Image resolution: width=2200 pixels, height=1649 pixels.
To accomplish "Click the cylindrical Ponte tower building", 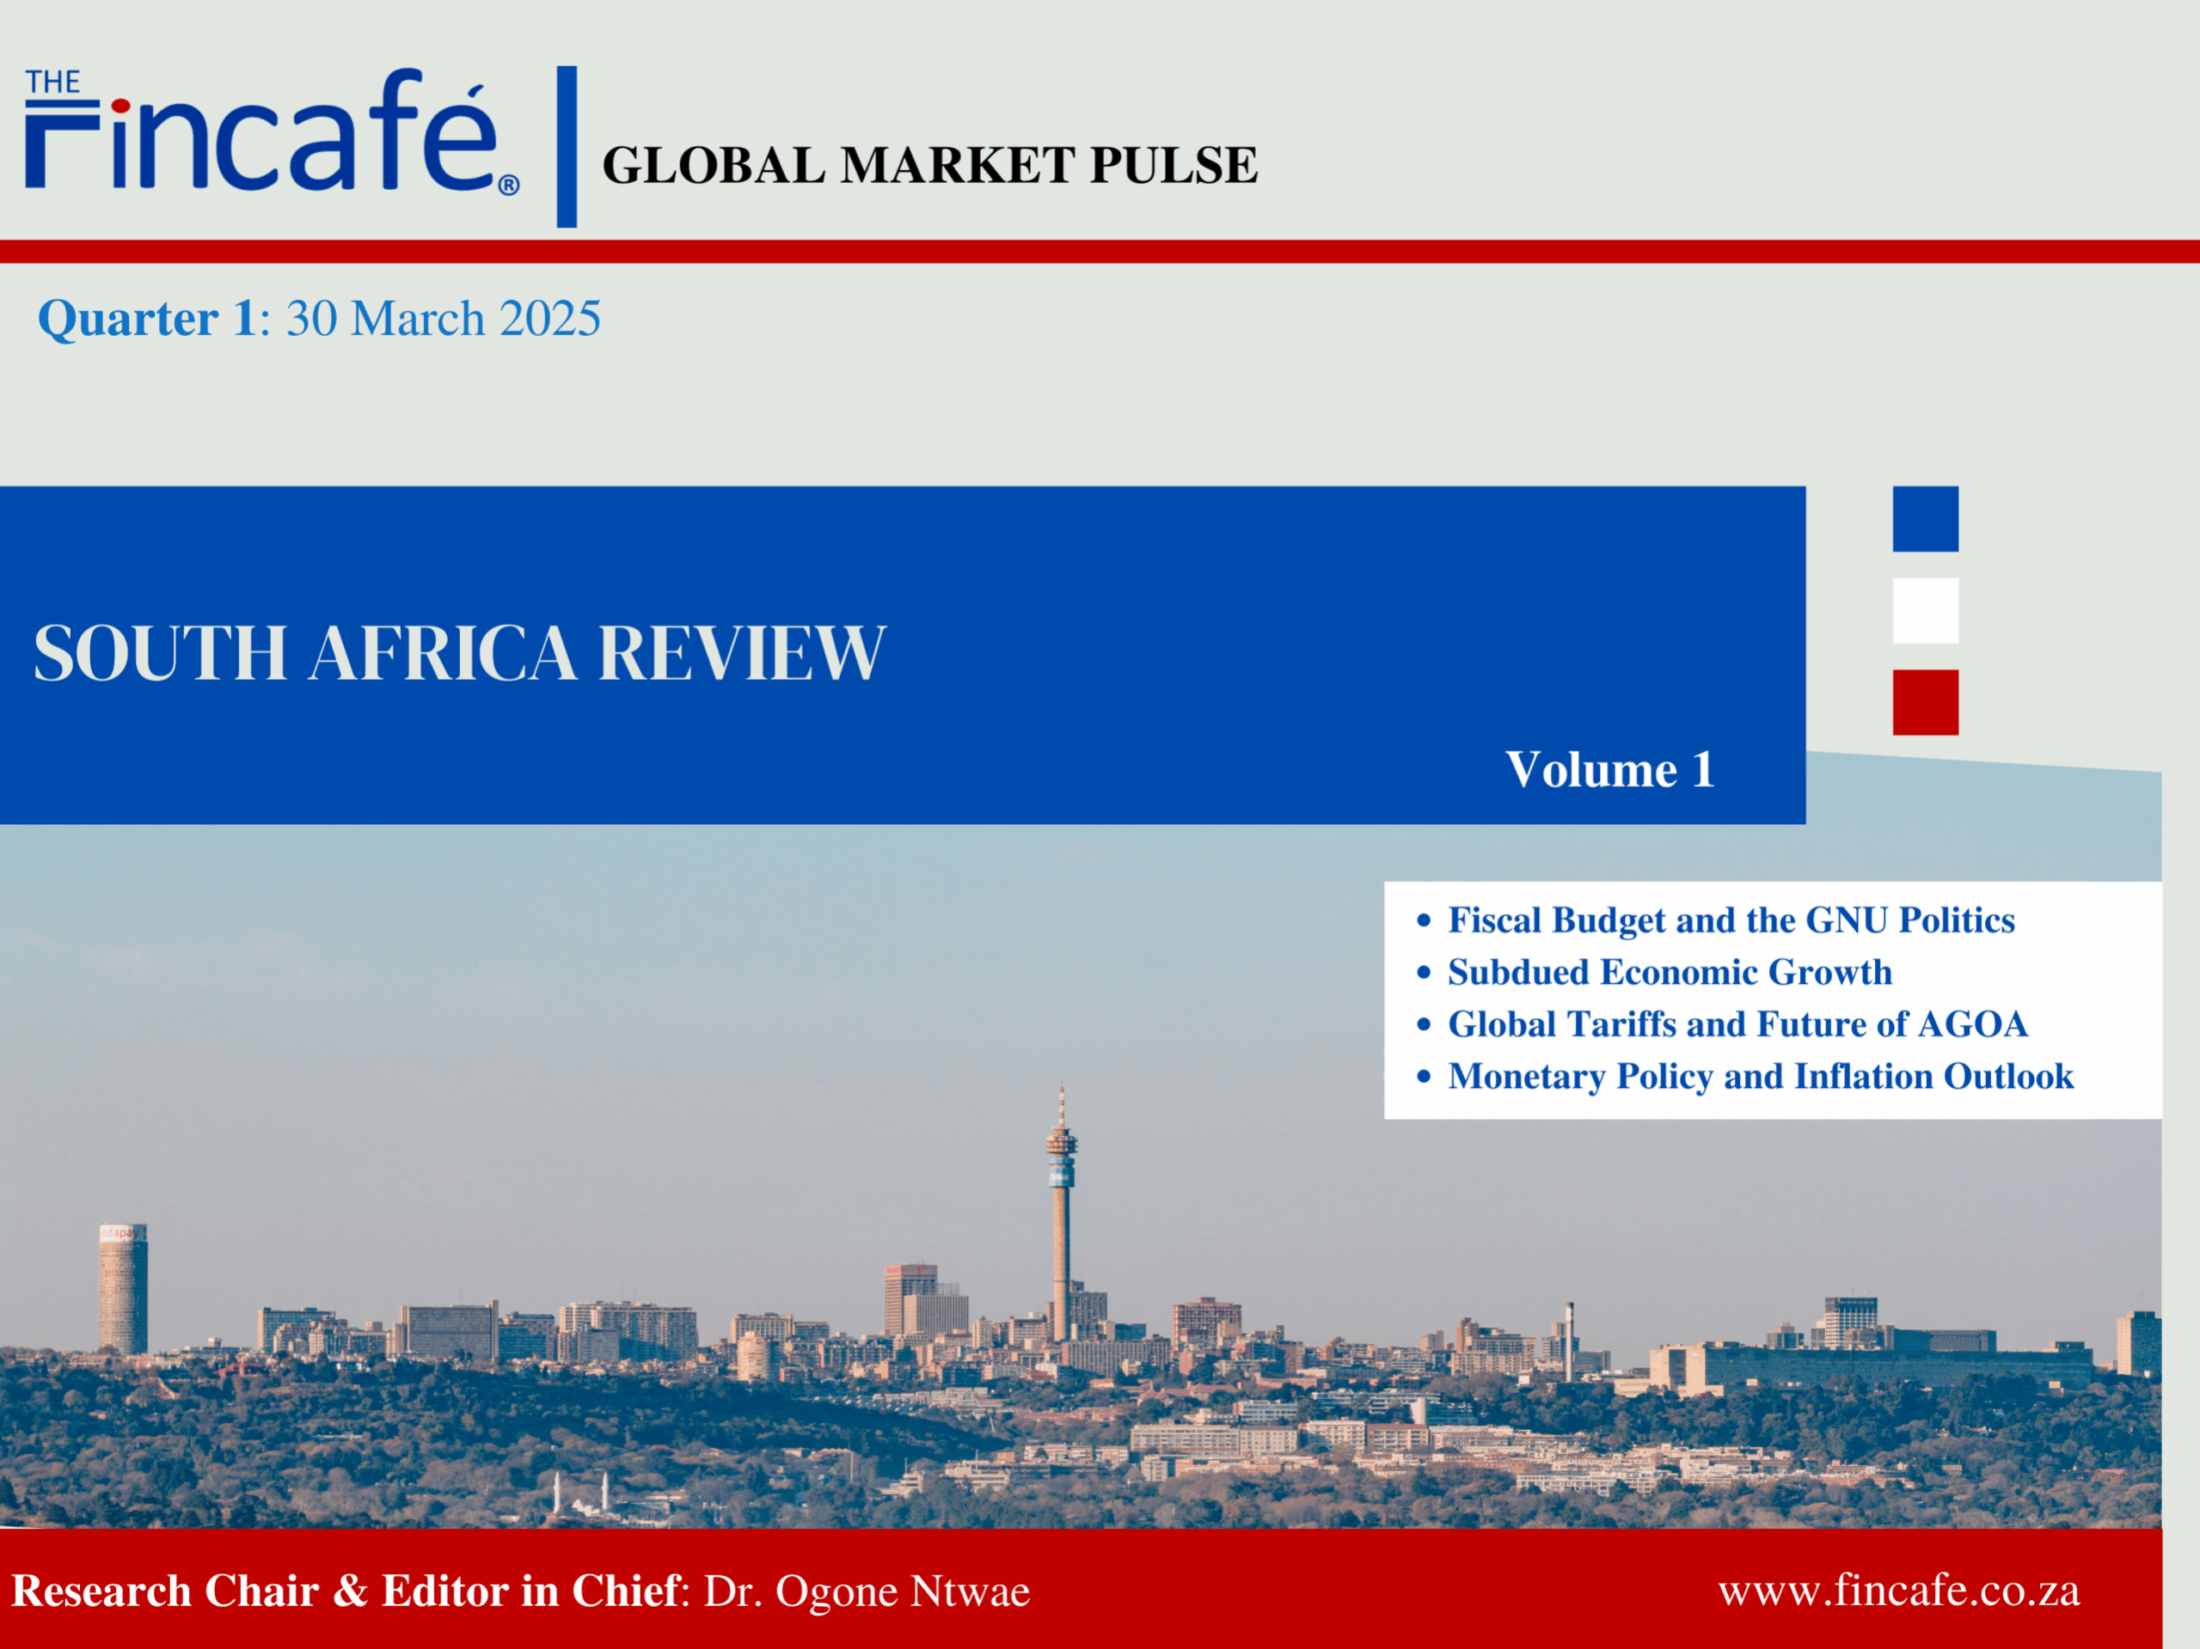I will (x=122, y=1288).
